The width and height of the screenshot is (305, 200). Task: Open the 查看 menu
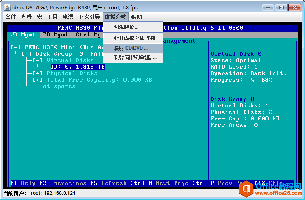pyautogui.click(x=26, y=17)
